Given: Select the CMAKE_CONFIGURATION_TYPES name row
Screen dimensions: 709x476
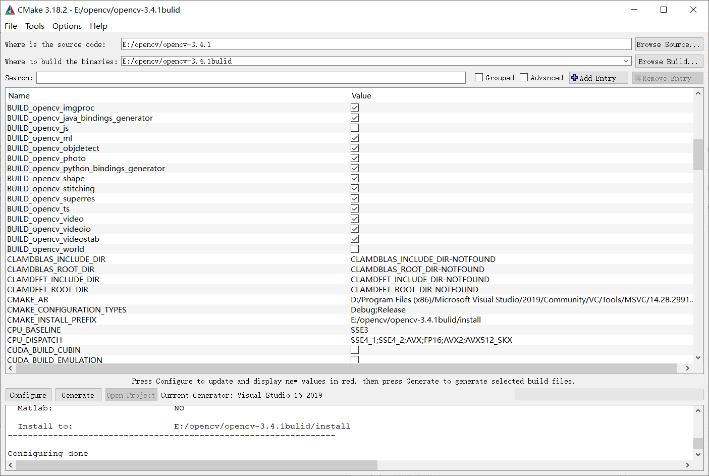Looking at the screenshot, I should pyautogui.click(x=67, y=309).
